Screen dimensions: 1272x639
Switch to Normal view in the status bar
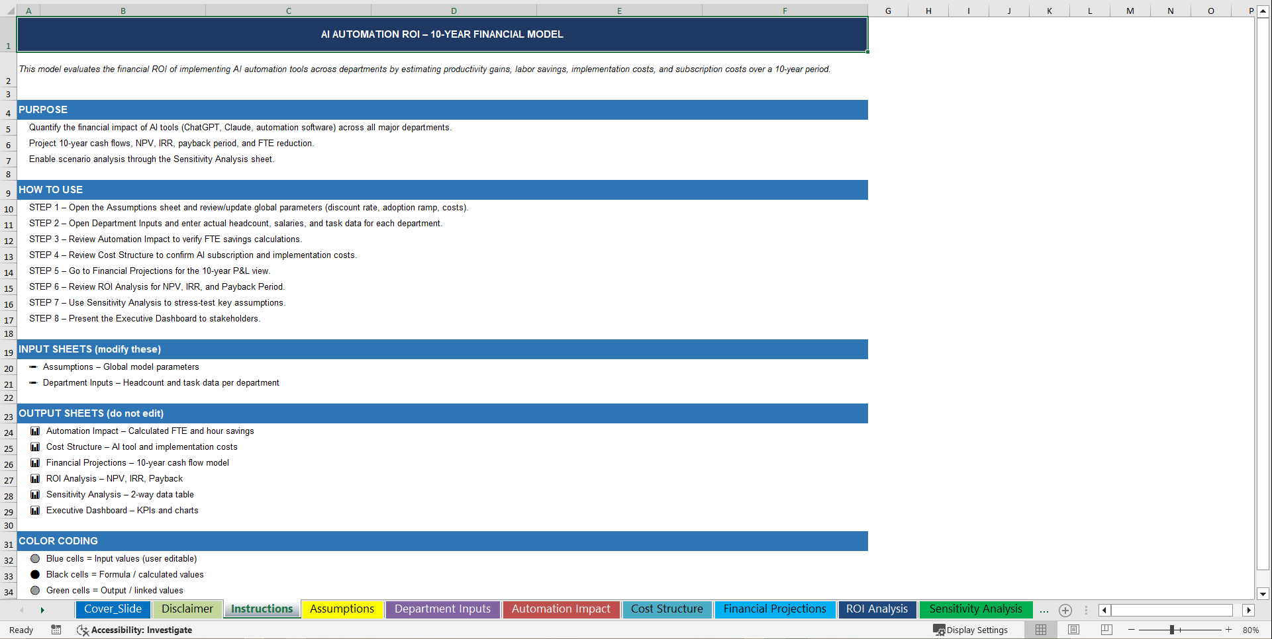tap(1040, 630)
